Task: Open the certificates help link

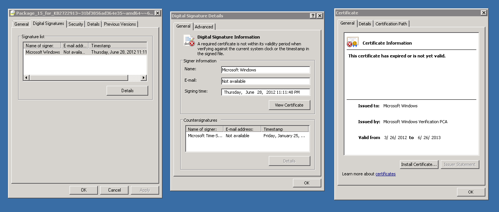Action: [x=386, y=174]
